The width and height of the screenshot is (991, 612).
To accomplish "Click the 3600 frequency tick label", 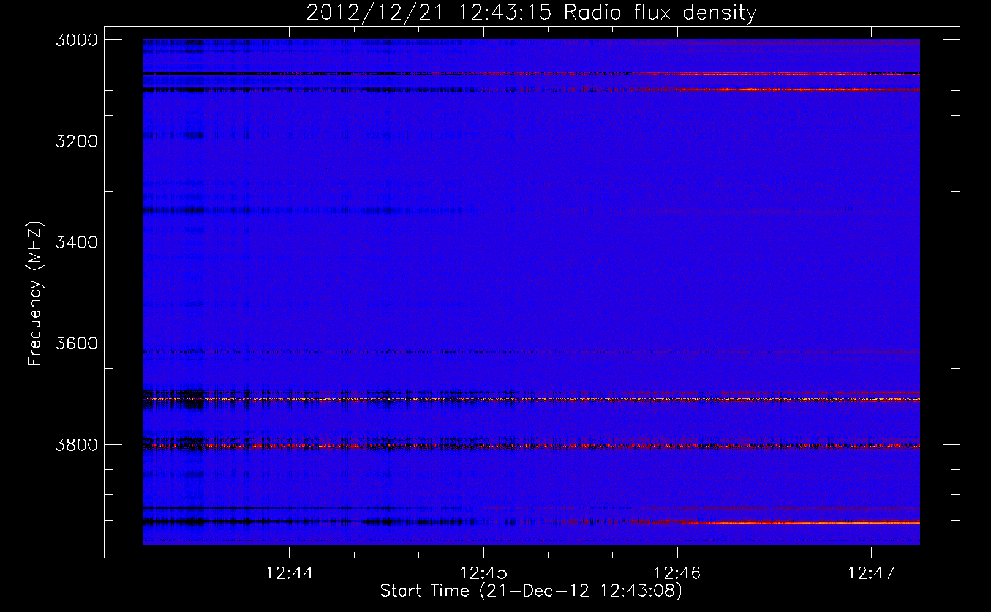I will pos(77,343).
